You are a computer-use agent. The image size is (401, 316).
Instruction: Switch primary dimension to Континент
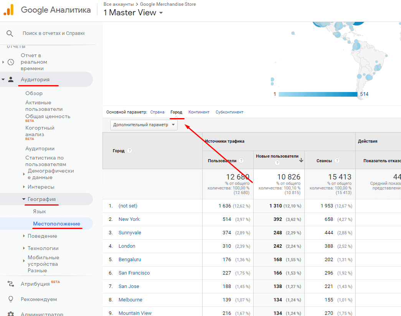coord(199,112)
